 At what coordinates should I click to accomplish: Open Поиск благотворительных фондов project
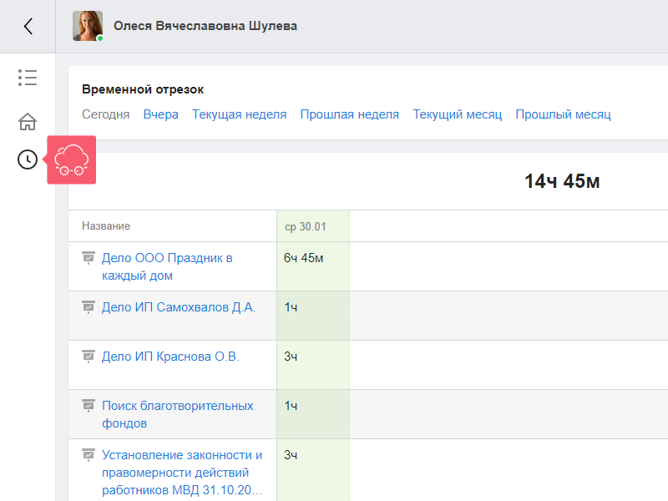point(177,414)
